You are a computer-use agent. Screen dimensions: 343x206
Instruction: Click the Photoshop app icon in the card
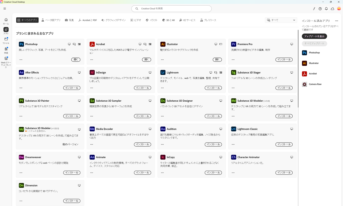click(x=21, y=44)
